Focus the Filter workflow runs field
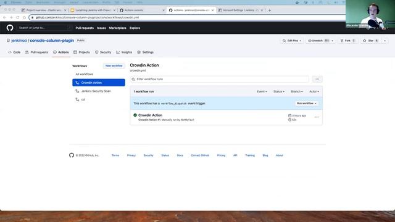 click(x=220, y=79)
